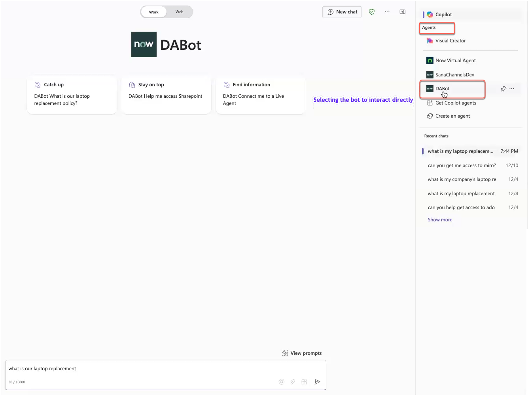This screenshot has height=396, width=528.
Task: Open the green shield protection icon
Action: click(372, 12)
